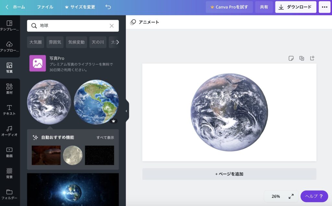Clear the 地球 search text
The height and width of the screenshot is (206, 332).
(112, 26)
